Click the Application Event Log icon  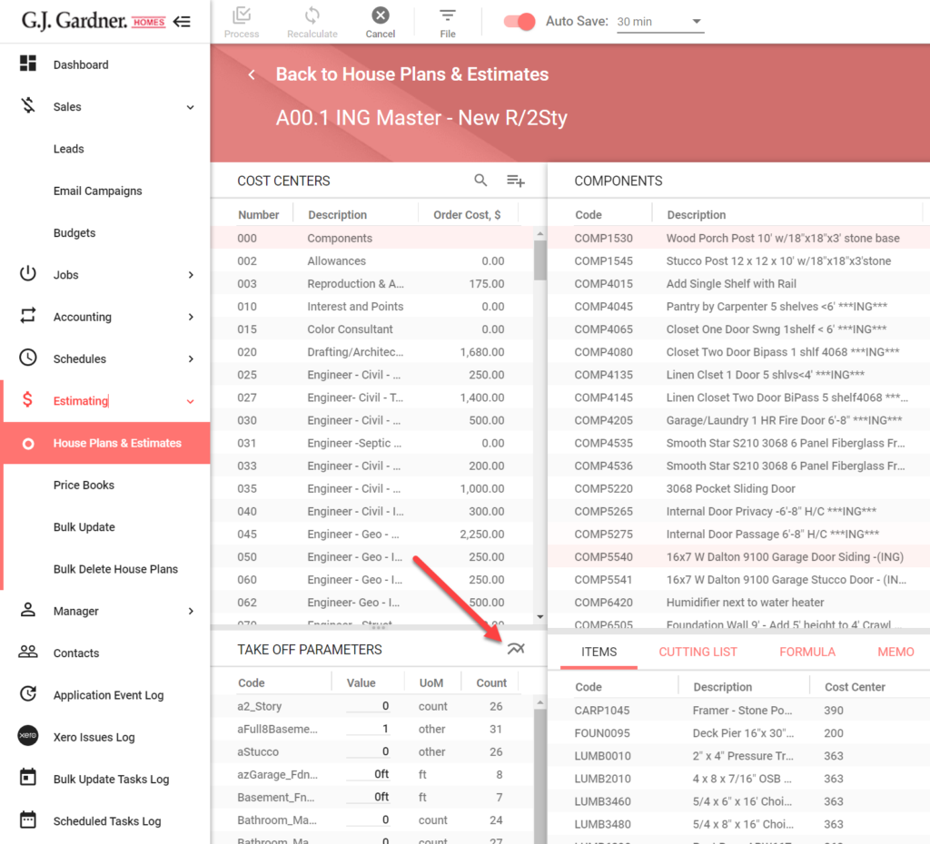[28, 693]
